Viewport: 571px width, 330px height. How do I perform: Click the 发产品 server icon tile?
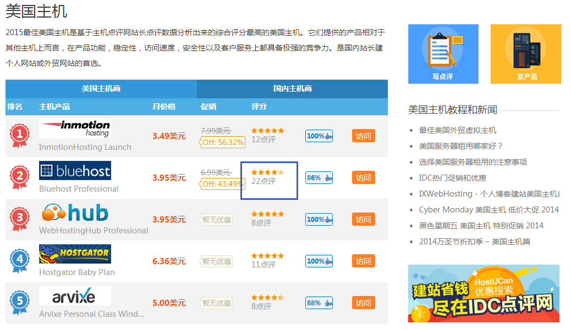(x=526, y=54)
